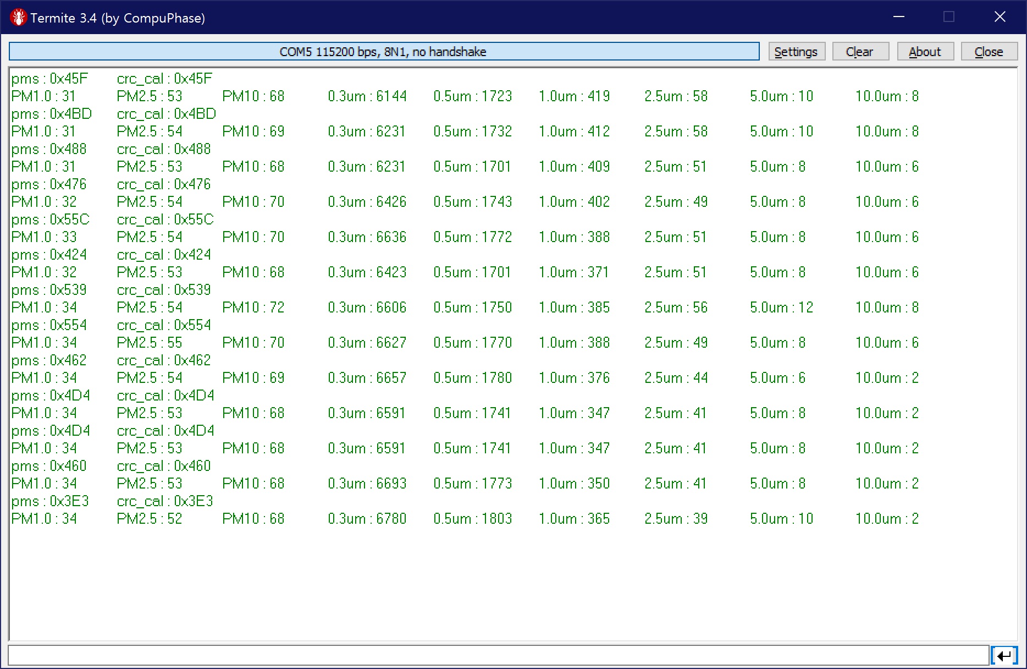Viewport: 1027px width, 669px height.
Task: Click value '1.0um : 409'
Action: (x=575, y=167)
